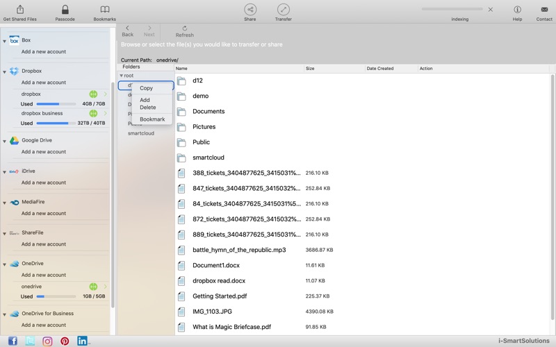Open the Instagram icon in footer

pos(47,341)
